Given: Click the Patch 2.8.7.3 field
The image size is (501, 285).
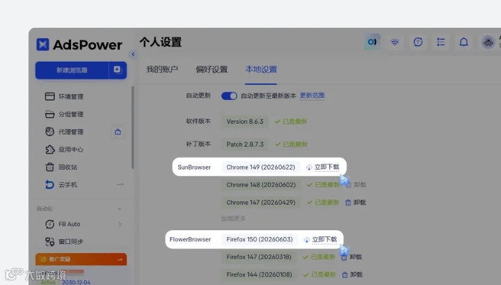Looking at the screenshot, I should click(x=245, y=145).
